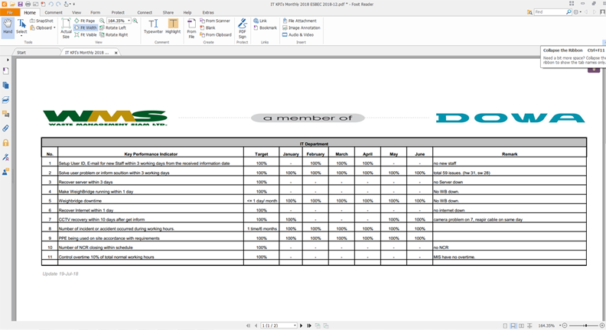
Task: Click the Find magnifier search icon
Action: [x=569, y=12]
